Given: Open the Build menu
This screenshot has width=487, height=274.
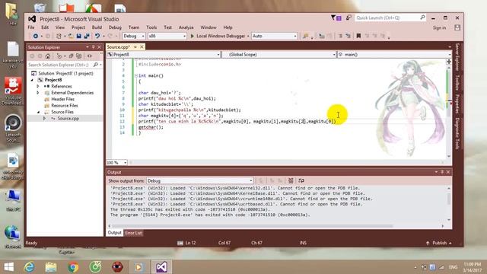Looking at the screenshot, I should point(97,27).
